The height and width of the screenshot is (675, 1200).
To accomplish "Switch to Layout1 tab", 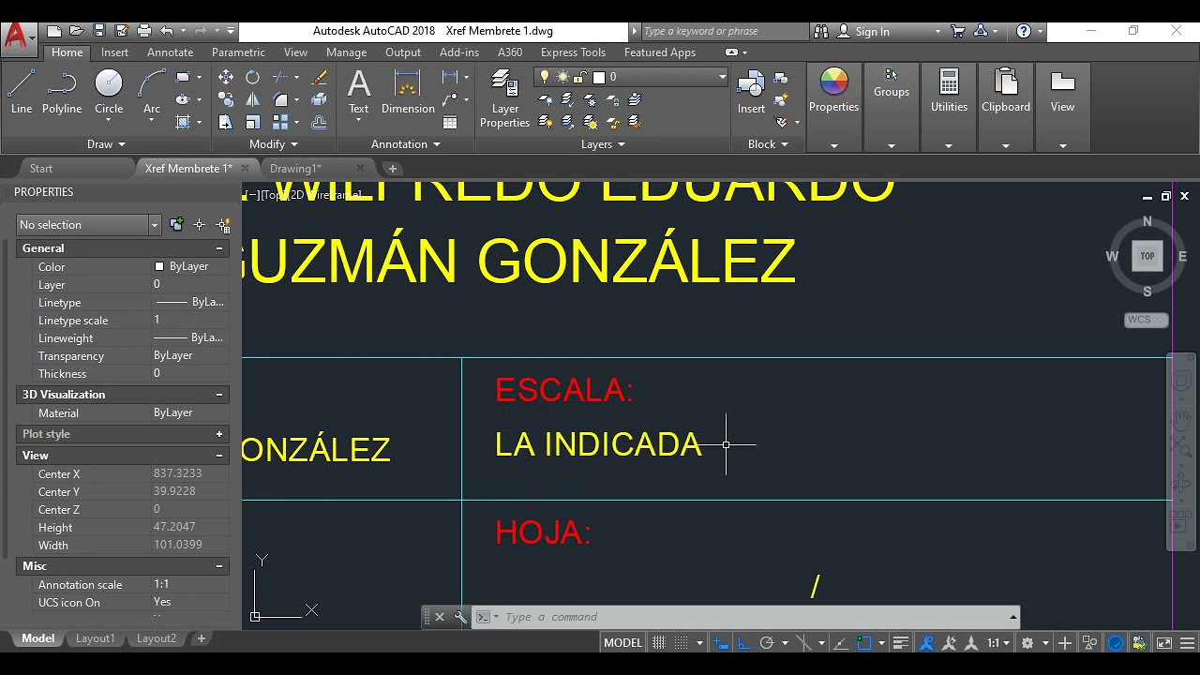I will [x=95, y=638].
